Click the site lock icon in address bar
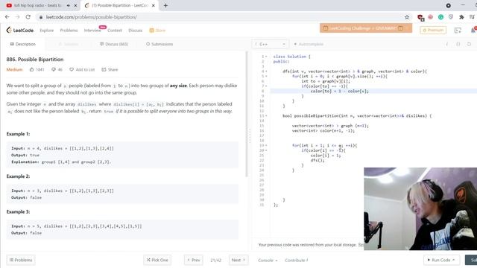The width and height of the screenshot is (477, 268). coord(41,17)
